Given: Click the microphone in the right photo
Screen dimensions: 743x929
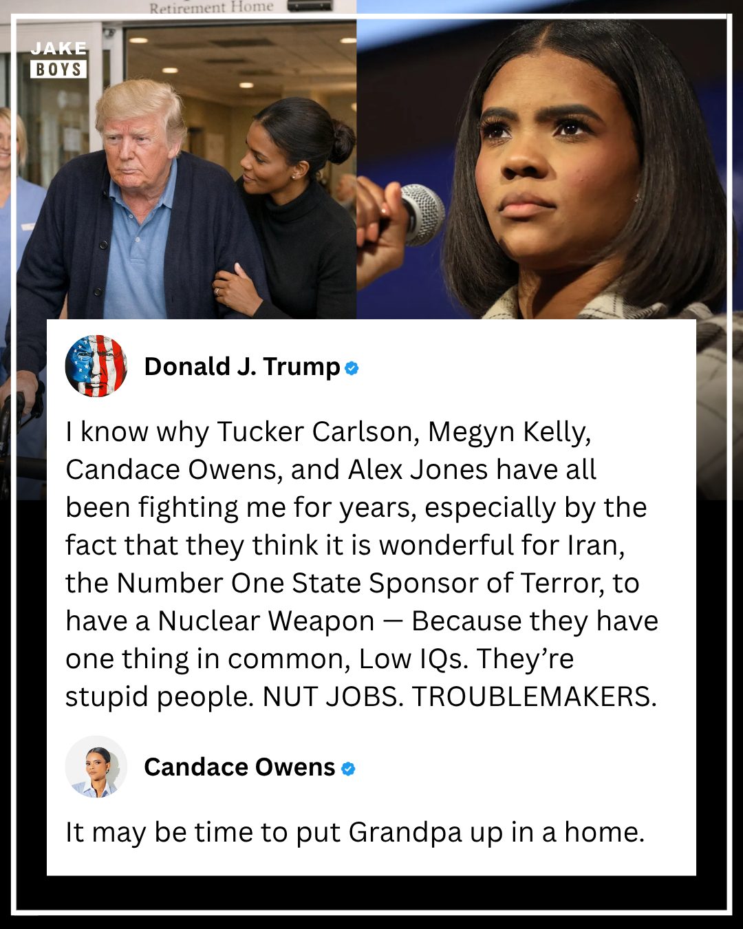Looking at the screenshot, I should (421, 214).
